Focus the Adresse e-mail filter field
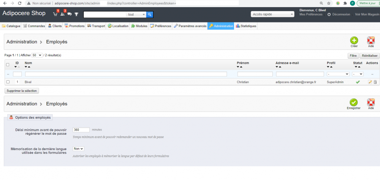 point(300,74)
